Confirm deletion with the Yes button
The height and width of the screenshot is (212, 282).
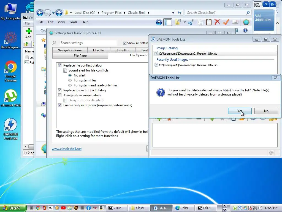coord(240,111)
